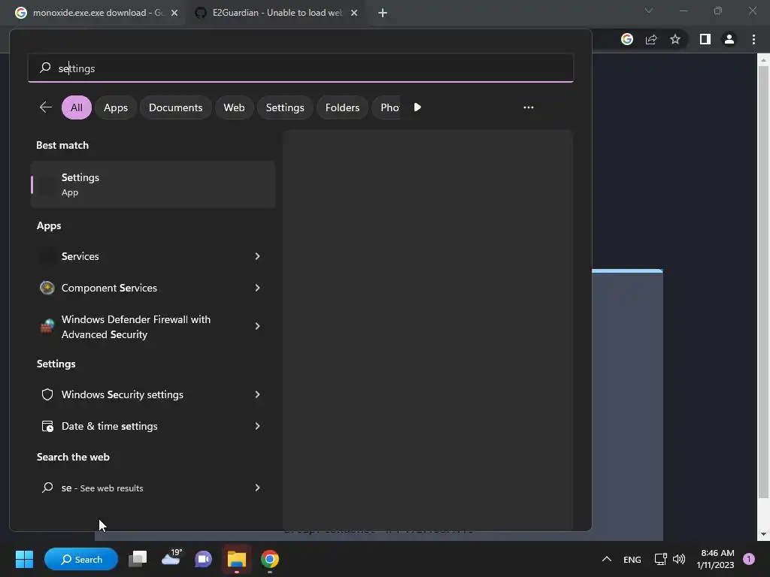Expand the Component Services chevron

[257, 288]
